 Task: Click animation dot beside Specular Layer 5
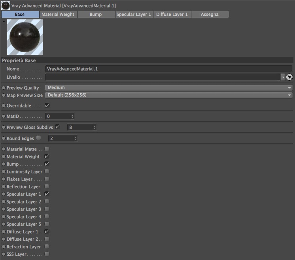click(4, 224)
